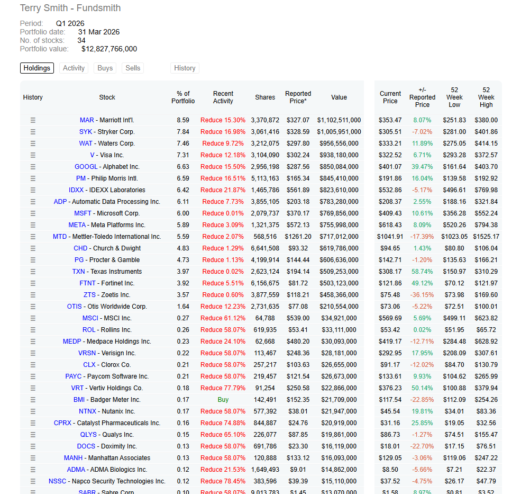Click the portfolio value '$12,827,766,000'

point(109,49)
